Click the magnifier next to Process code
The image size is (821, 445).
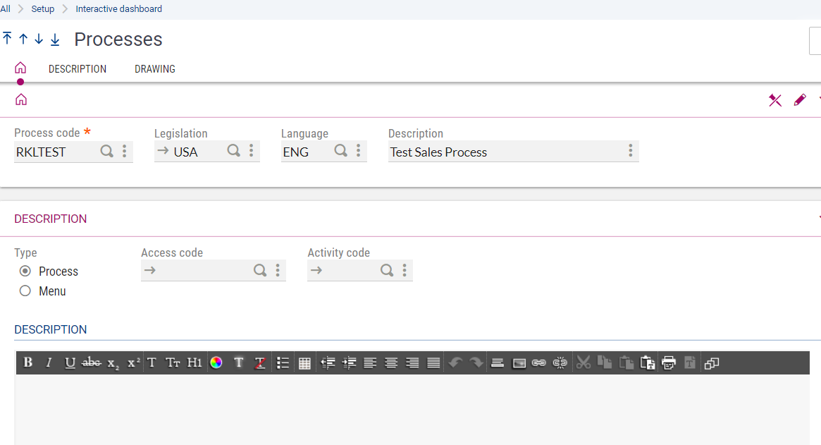click(106, 151)
